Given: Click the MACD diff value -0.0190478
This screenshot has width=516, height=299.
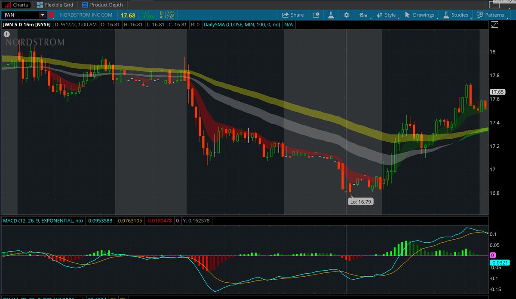Looking at the screenshot, I should (160, 220).
